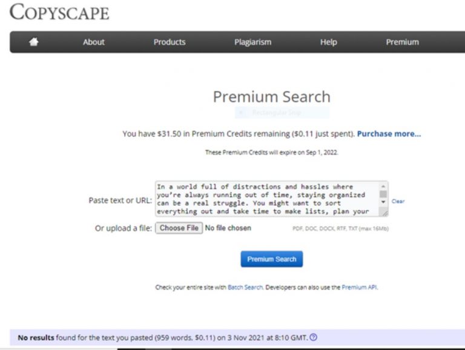Clear the pasted text with Clear link

click(398, 202)
